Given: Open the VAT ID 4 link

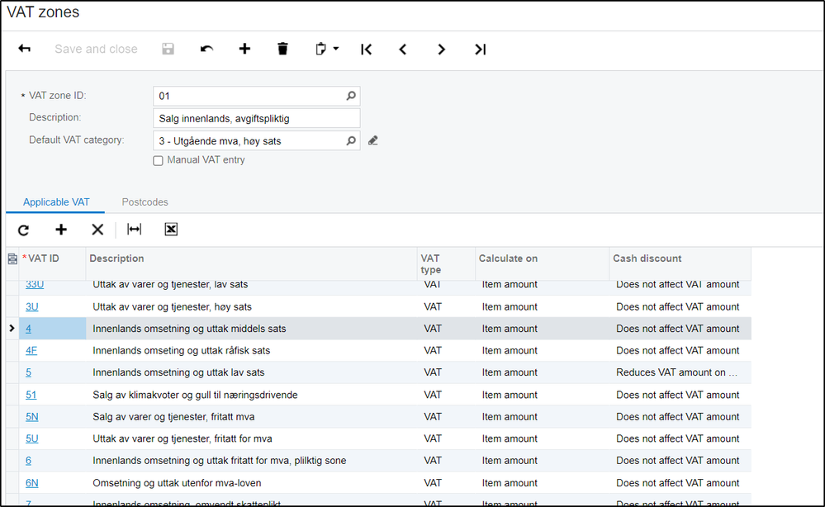Looking at the screenshot, I should [x=28, y=329].
